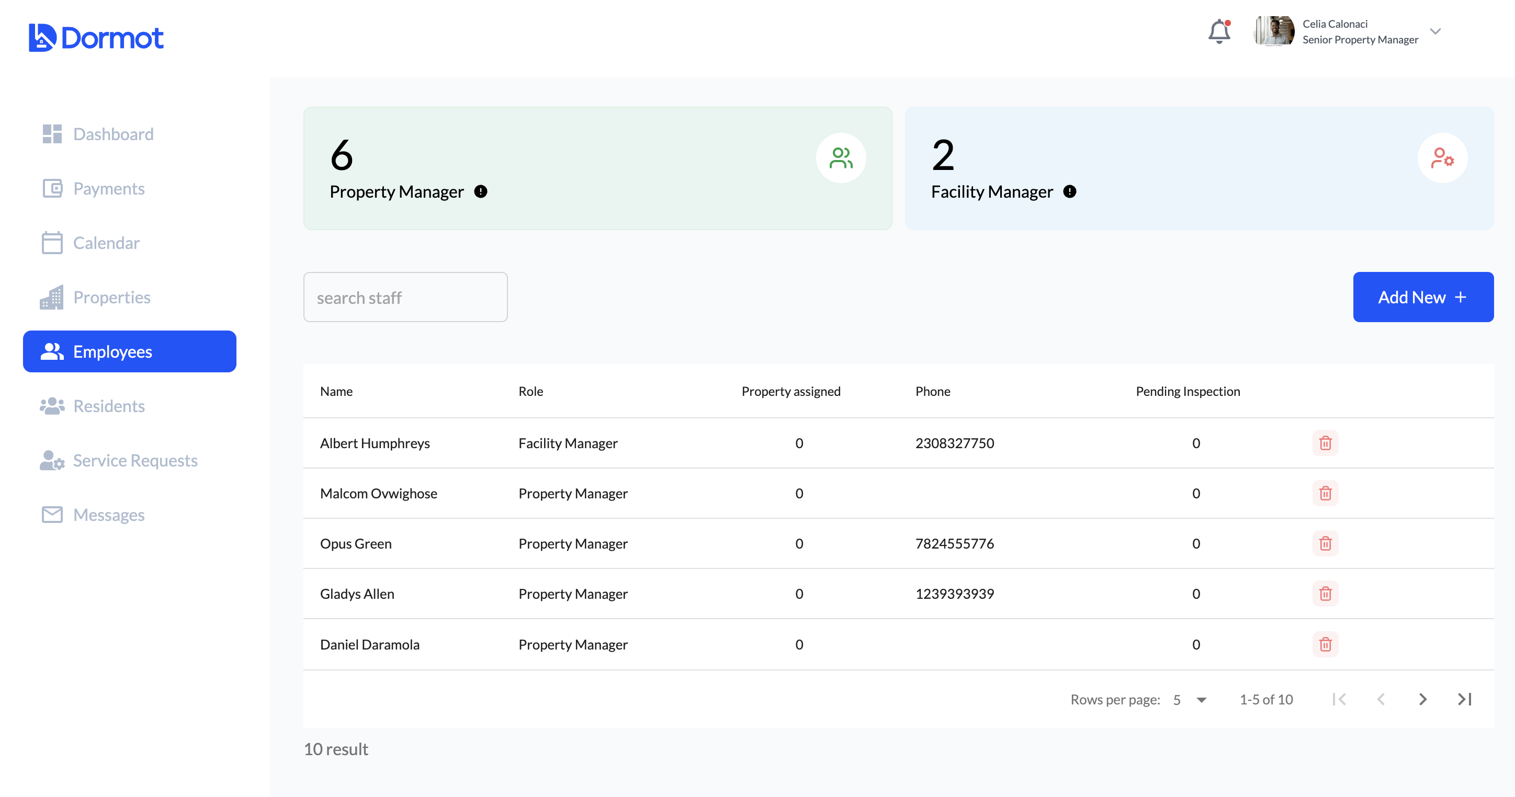Jump to the last page
The image size is (1515, 797).
click(1464, 699)
